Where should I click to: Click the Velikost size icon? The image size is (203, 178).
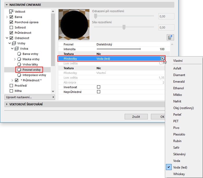(11, 12)
